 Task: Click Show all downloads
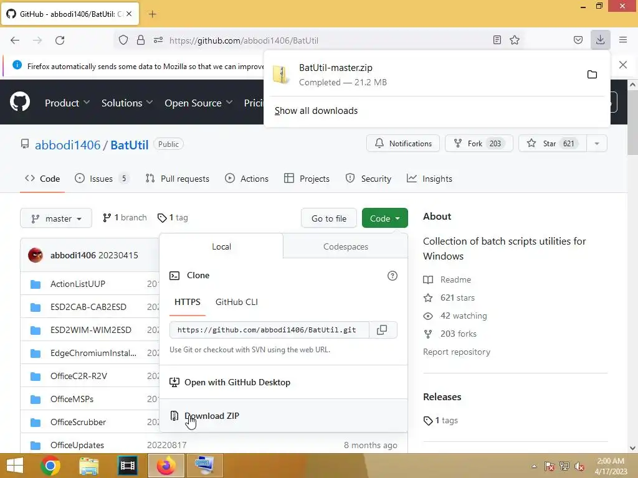point(316,111)
